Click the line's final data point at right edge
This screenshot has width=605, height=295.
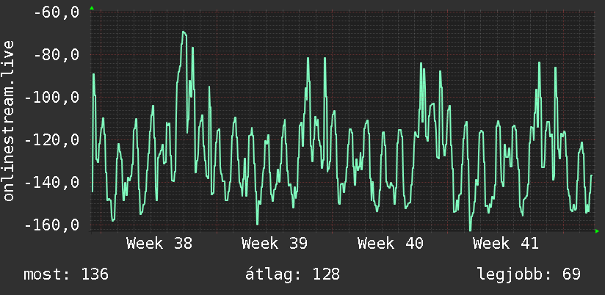pos(591,175)
